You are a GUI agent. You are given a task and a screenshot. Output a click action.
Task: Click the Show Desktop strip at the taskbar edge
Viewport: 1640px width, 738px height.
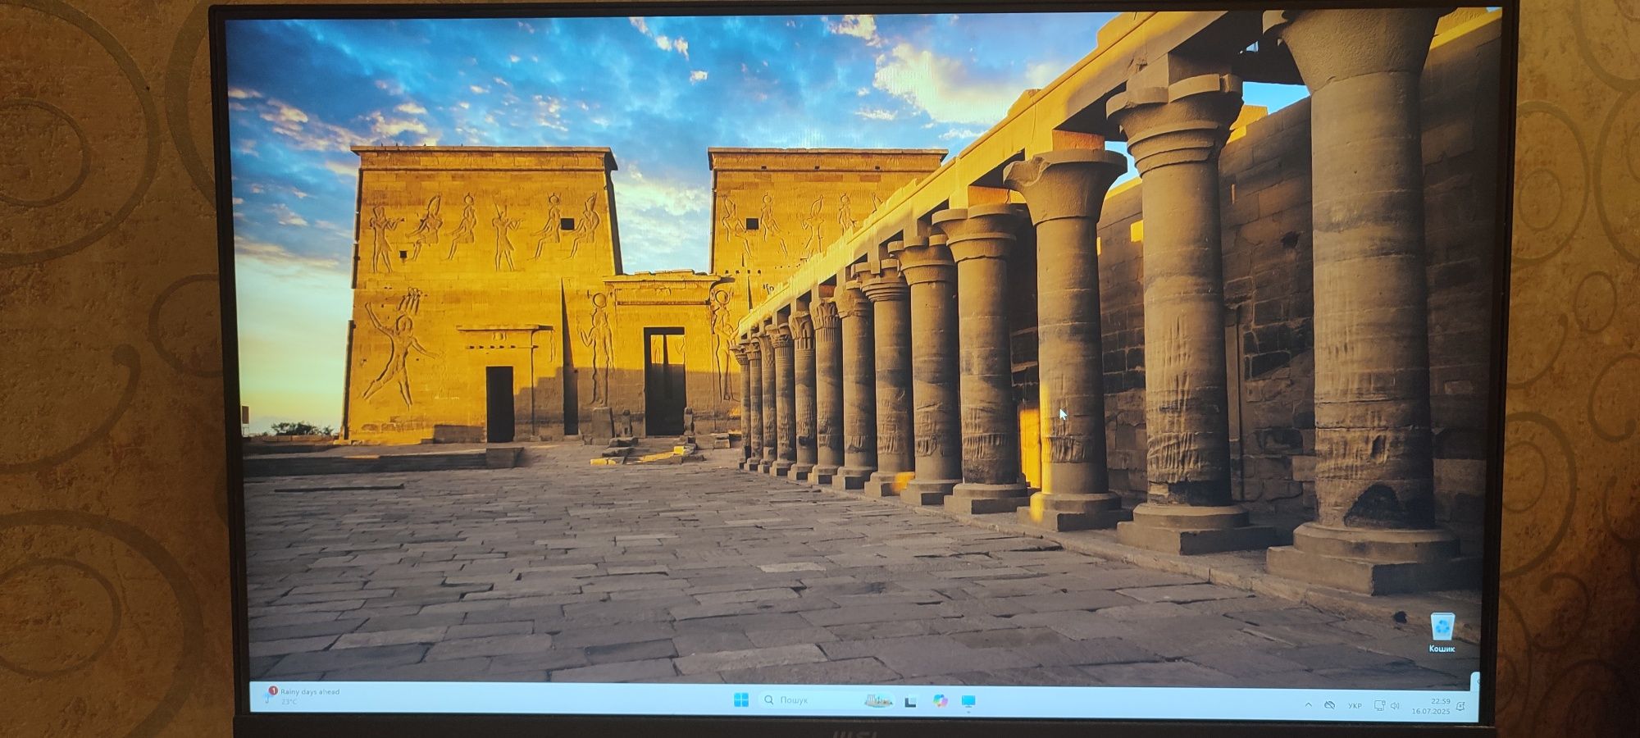[1475, 701]
